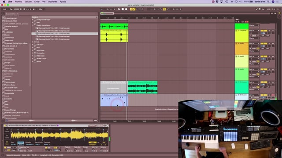The width and height of the screenshot is (282, 158).
Task: Toggle the Draw Mode pencil icon
Action: (x=167, y=9)
